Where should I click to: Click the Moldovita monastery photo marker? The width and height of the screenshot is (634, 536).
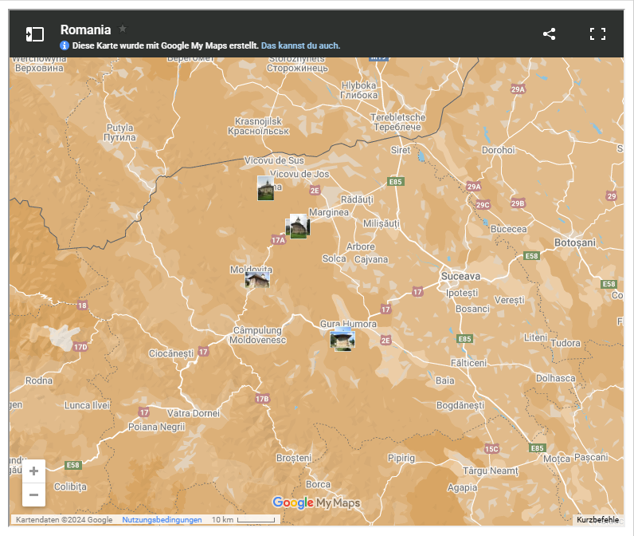click(x=256, y=278)
